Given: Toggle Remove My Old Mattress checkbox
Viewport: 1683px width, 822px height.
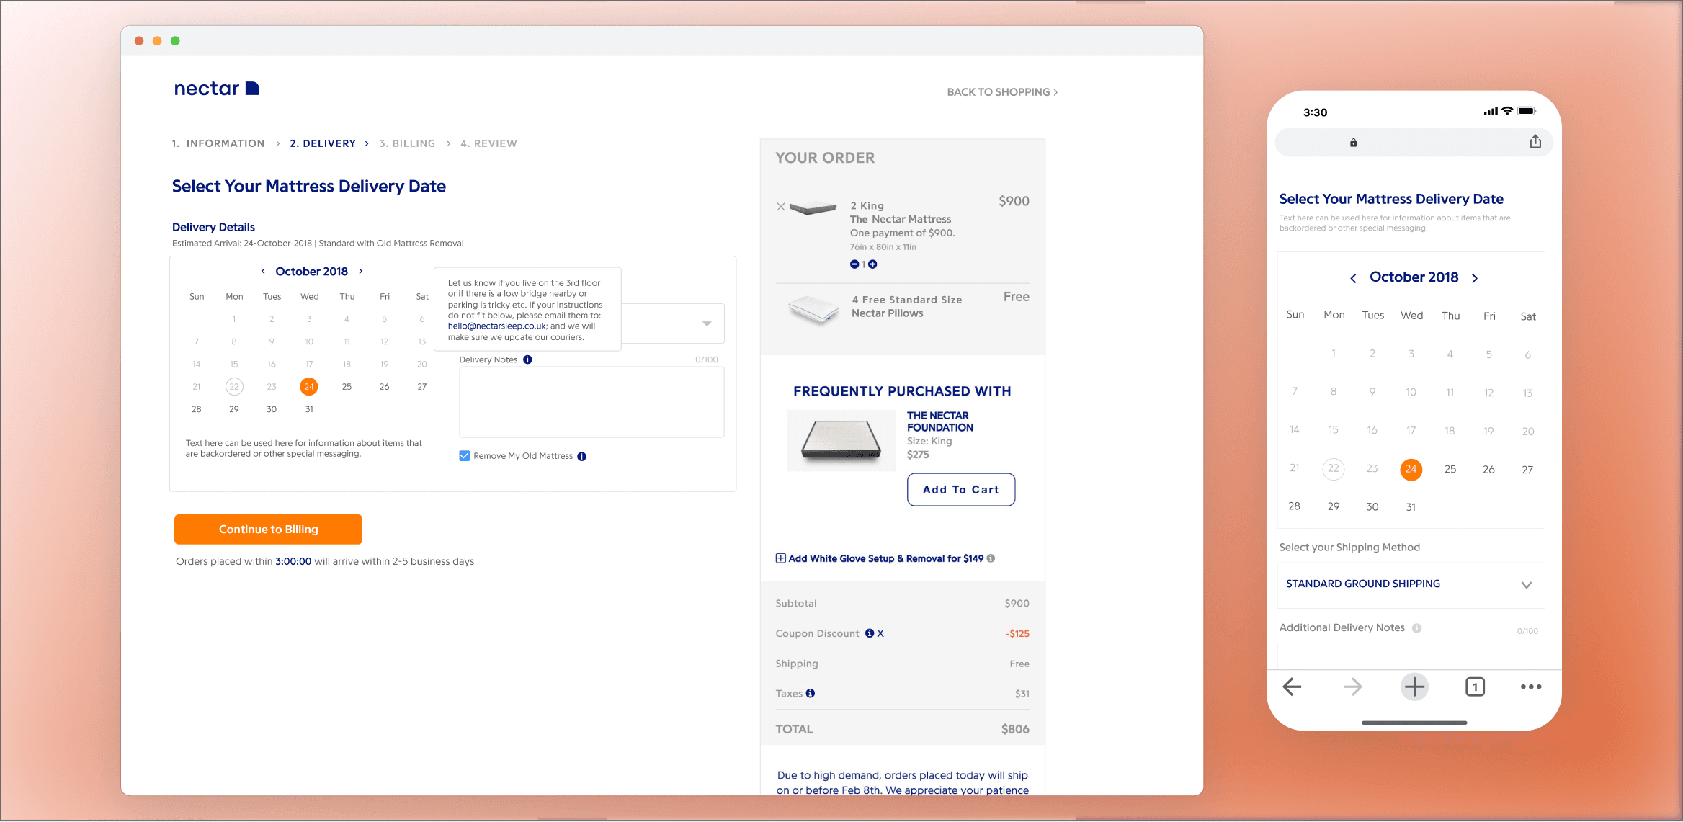Looking at the screenshot, I should click(465, 456).
